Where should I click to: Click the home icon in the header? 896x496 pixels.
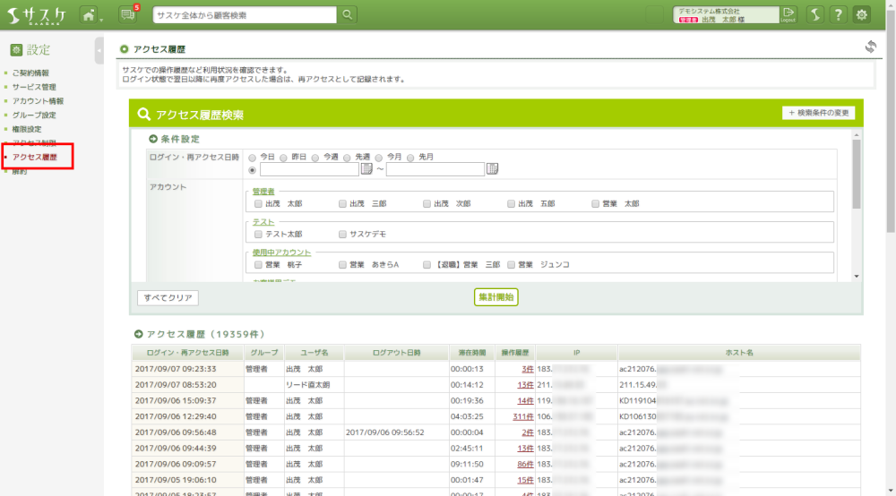coord(89,15)
